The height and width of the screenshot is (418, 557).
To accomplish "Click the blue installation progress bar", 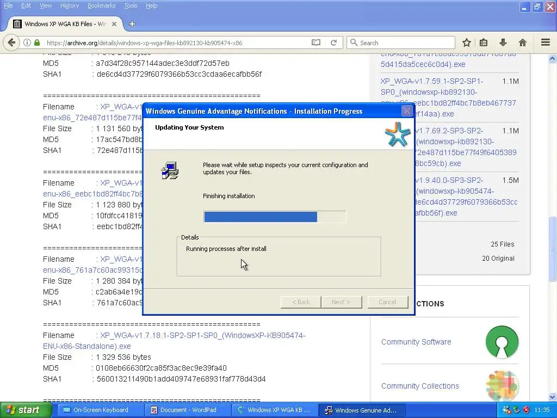I will click(275, 217).
